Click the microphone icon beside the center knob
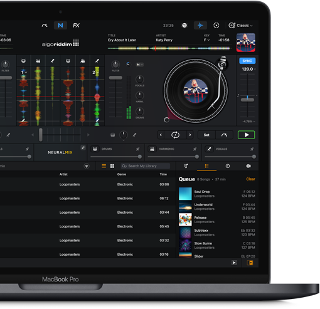Image resolution: width=320 pixels, height=309 pixels. point(134,135)
